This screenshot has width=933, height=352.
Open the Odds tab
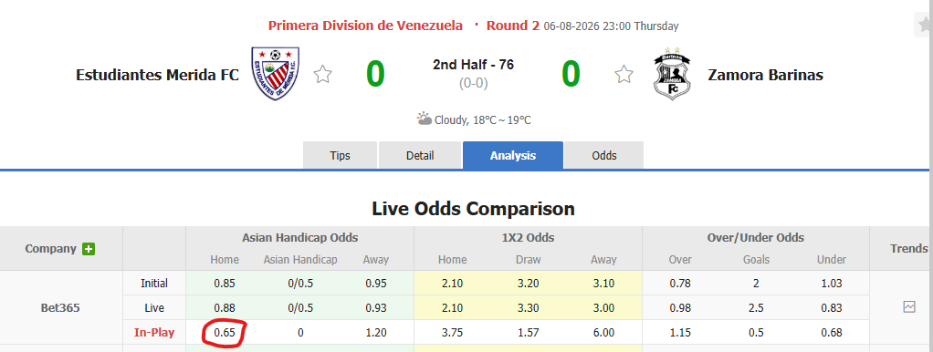pos(604,156)
